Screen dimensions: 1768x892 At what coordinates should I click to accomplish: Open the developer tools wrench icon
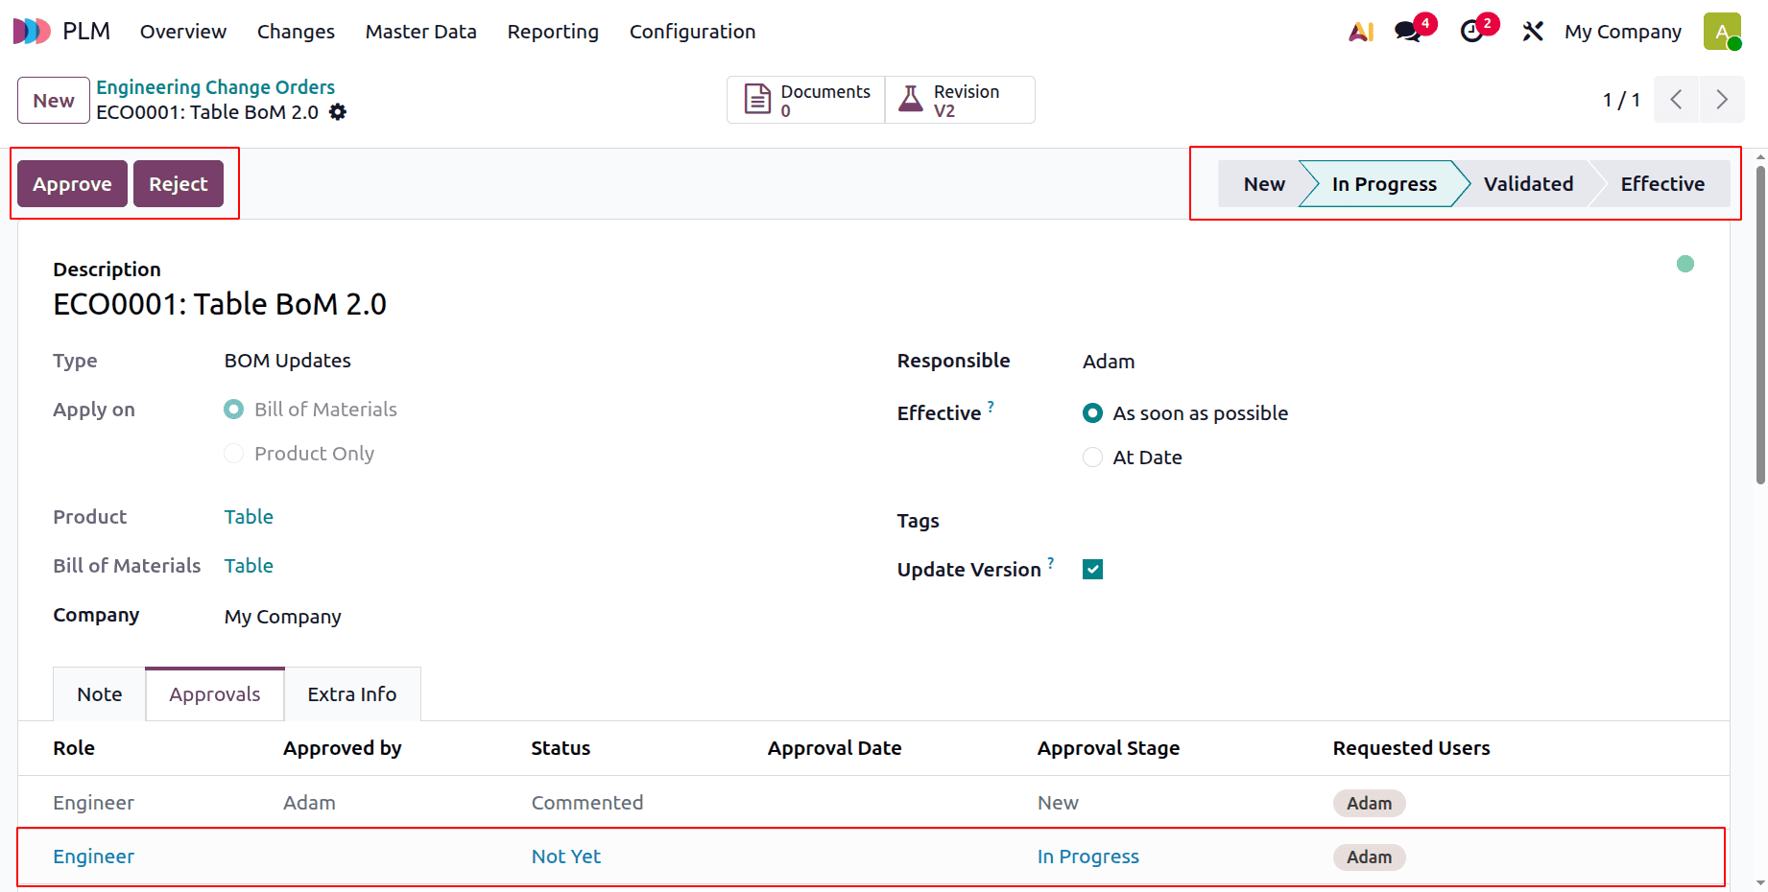point(1533,32)
